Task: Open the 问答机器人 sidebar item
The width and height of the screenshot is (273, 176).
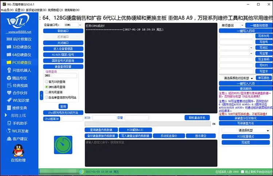Action: [x=19, y=70]
